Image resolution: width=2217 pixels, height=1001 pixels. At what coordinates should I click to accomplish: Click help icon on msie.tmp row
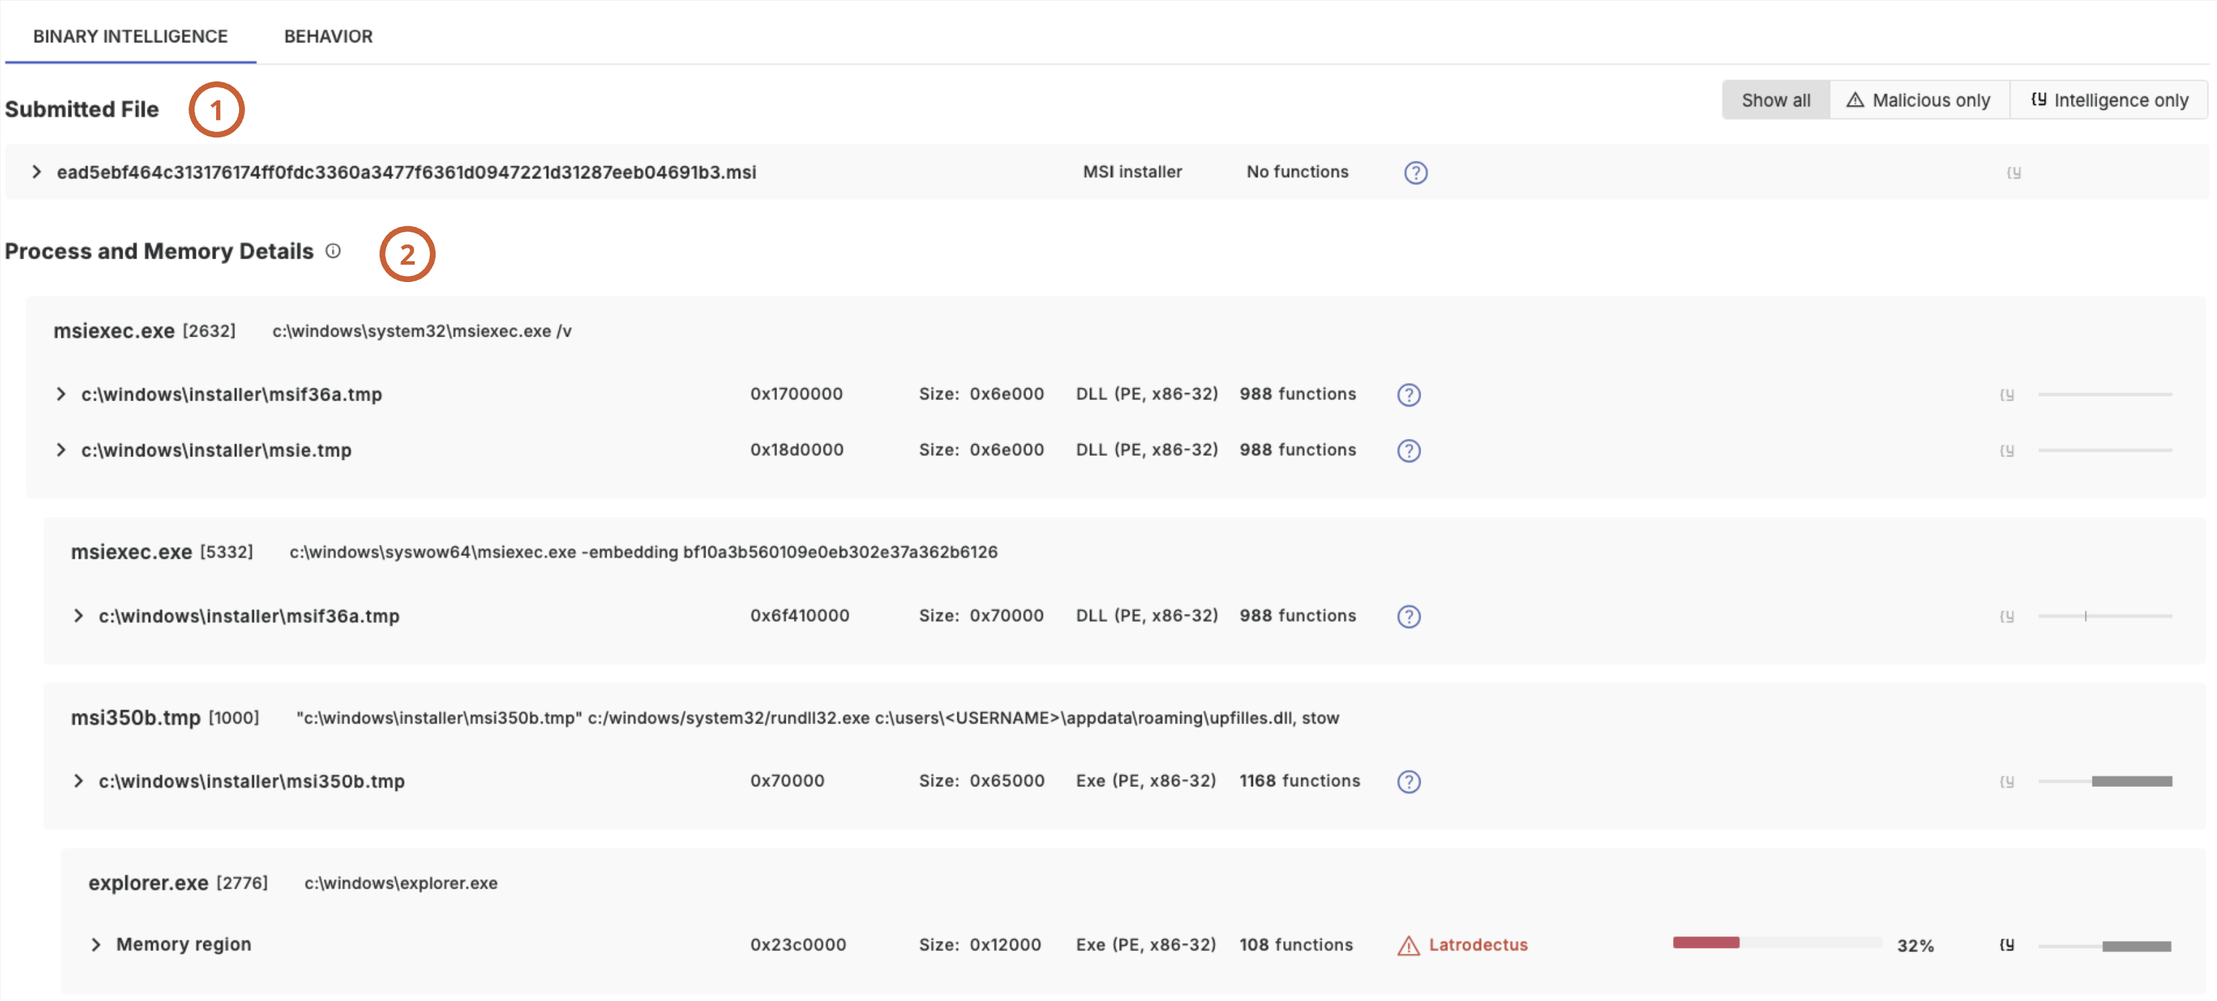1408,450
